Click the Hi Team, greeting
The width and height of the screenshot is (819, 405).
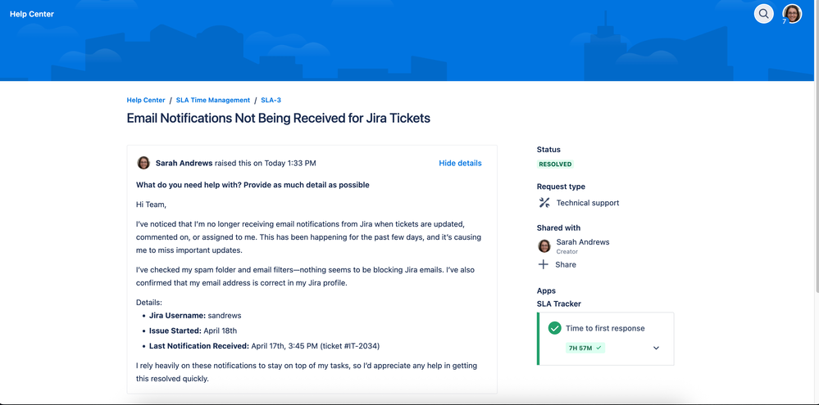tap(152, 205)
